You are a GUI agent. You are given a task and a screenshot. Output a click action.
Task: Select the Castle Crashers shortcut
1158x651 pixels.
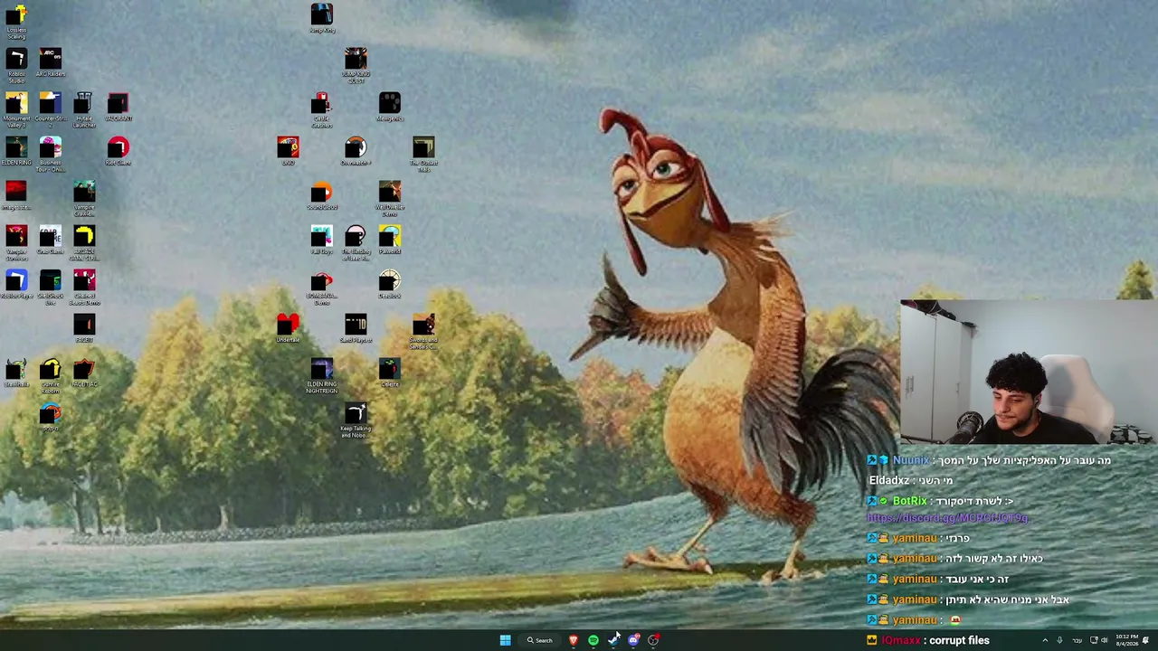322,110
